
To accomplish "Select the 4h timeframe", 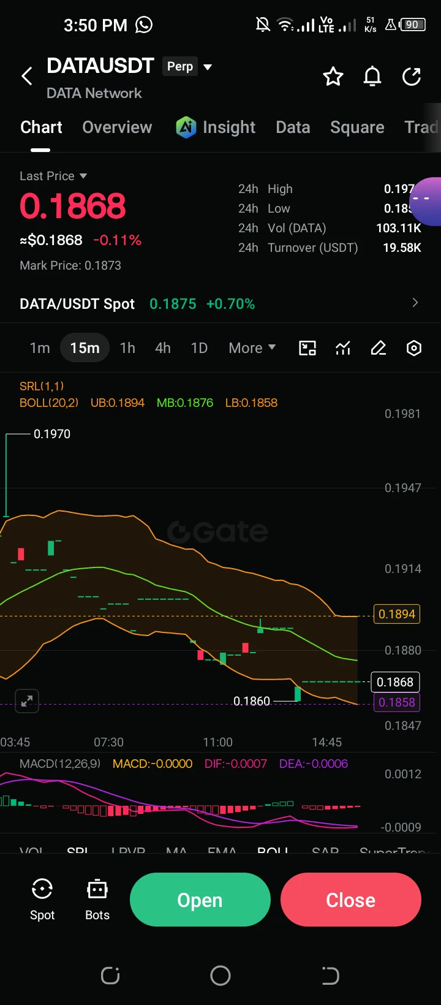I will [163, 348].
